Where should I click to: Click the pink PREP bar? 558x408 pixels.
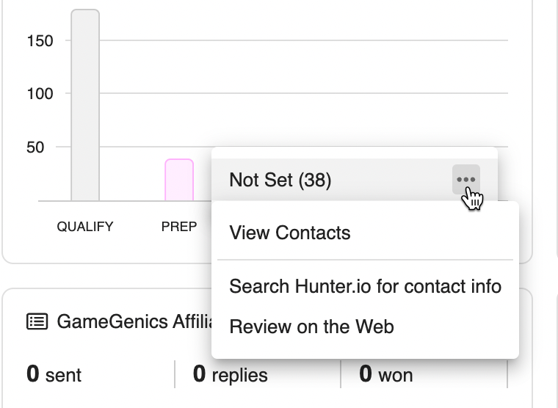[x=179, y=180]
